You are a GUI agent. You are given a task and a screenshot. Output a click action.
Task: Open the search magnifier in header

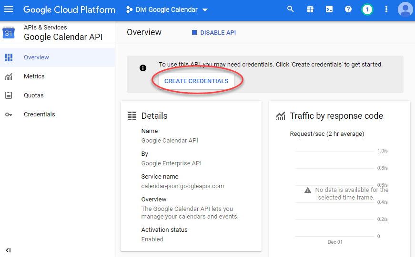[x=290, y=9]
